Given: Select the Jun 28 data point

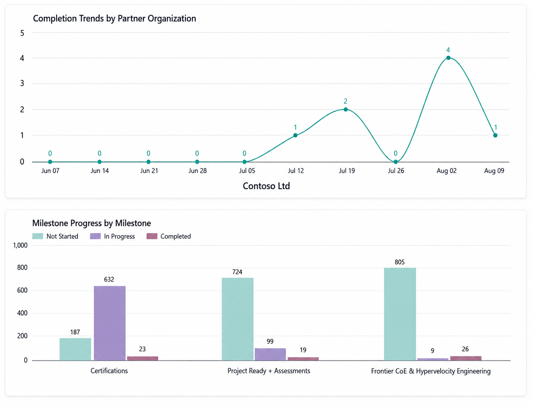Looking at the screenshot, I should click(197, 162).
